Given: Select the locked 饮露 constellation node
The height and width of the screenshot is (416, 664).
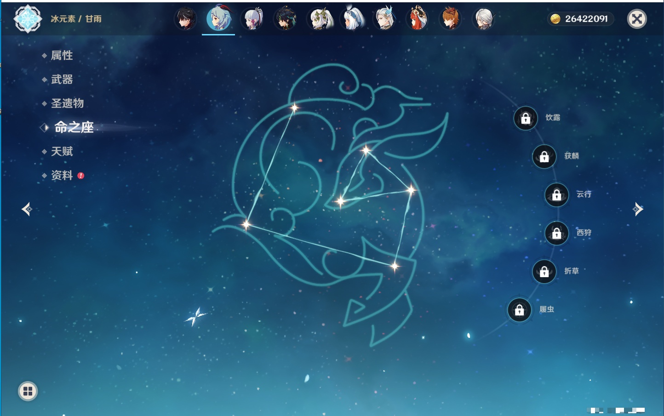Looking at the screenshot, I should [526, 119].
